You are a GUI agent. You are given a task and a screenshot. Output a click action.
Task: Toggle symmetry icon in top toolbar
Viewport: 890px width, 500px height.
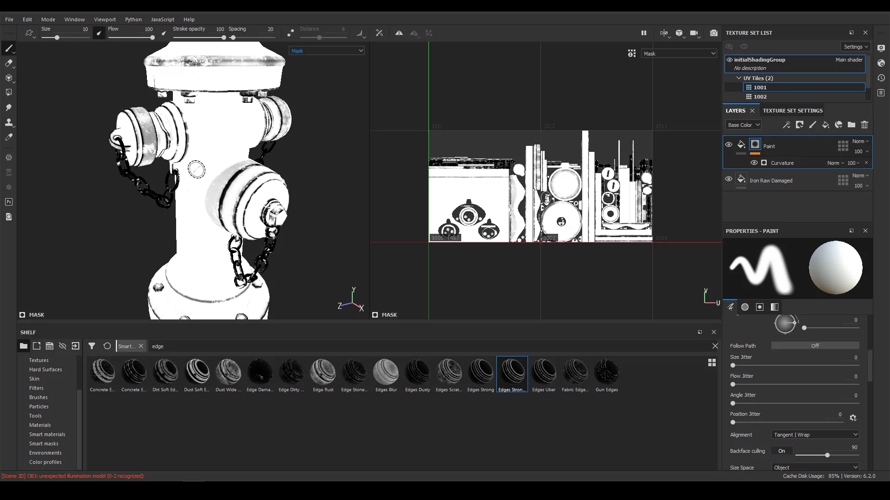(399, 33)
